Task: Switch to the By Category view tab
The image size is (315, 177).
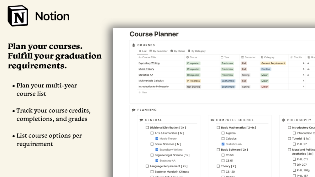Action: click(x=197, y=51)
